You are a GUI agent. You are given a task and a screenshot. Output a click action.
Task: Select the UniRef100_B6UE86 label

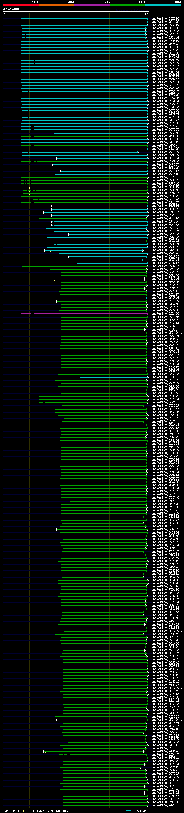click(x=165, y=206)
